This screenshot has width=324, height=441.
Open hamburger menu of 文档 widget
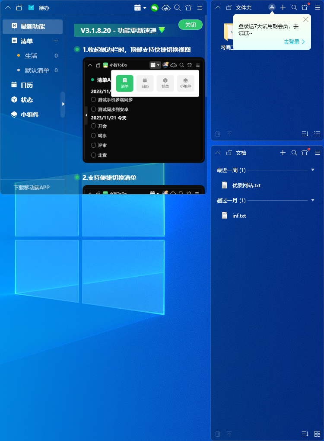coord(318,153)
